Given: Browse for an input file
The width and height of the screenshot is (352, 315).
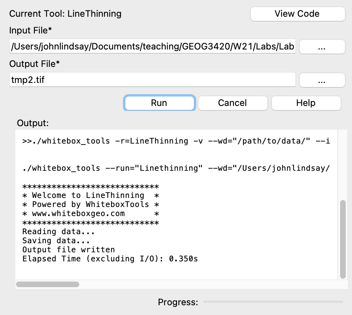Looking at the screenshot, I should 322,46.
